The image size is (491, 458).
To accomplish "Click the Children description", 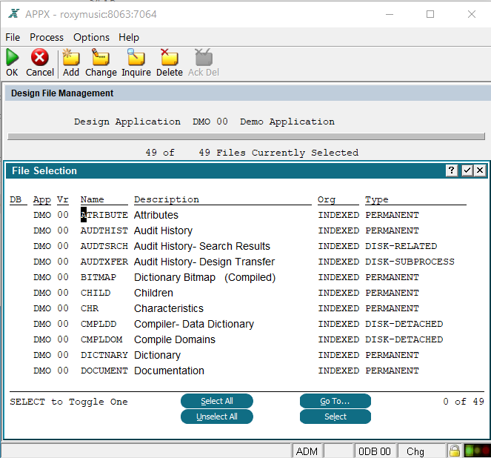I will pyautogui.click(x=153, y=293).
